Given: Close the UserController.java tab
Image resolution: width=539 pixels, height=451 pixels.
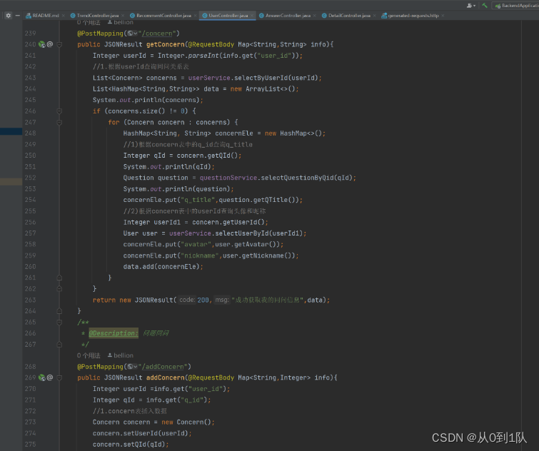Looking at the screenshot, I should 252,16.
